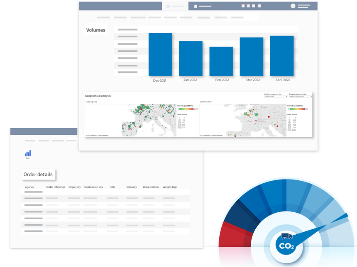Sort by the Weight (kg) column header
357x267 pixels.
(170, 187)
